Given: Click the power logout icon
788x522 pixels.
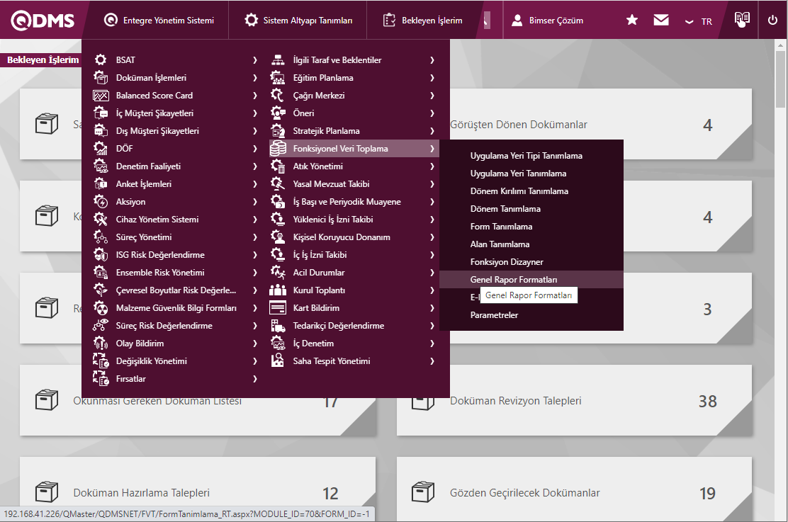Looking at the screenshot, I should click(x=772, y=21).
